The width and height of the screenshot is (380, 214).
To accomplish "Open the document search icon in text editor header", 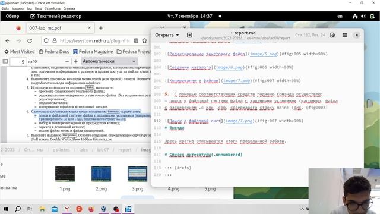I will click(332, 35).
